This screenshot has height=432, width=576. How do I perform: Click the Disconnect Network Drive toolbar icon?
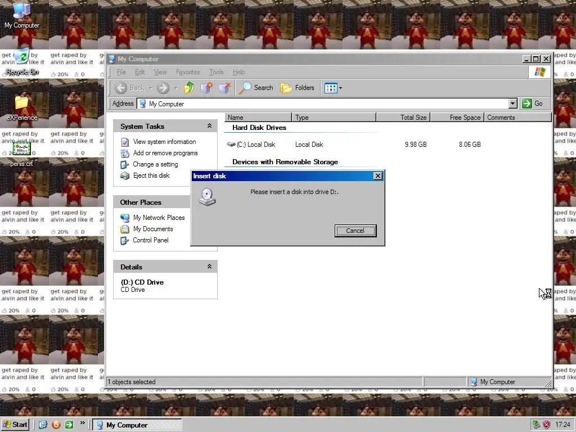pyautogui.click(x=224, y=88)
